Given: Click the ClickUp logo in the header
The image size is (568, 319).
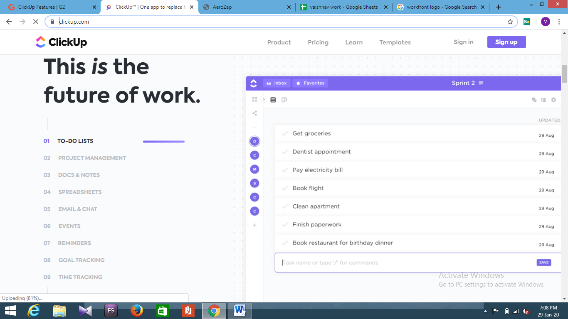Looking at the screenshot, I should (61, 42).
